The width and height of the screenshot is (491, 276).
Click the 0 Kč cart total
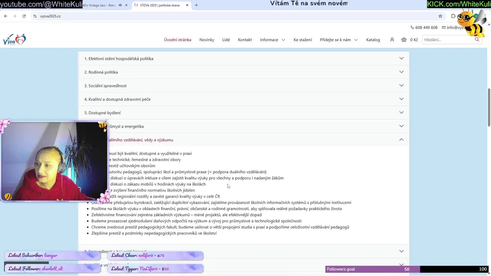[x=414, y=40]
